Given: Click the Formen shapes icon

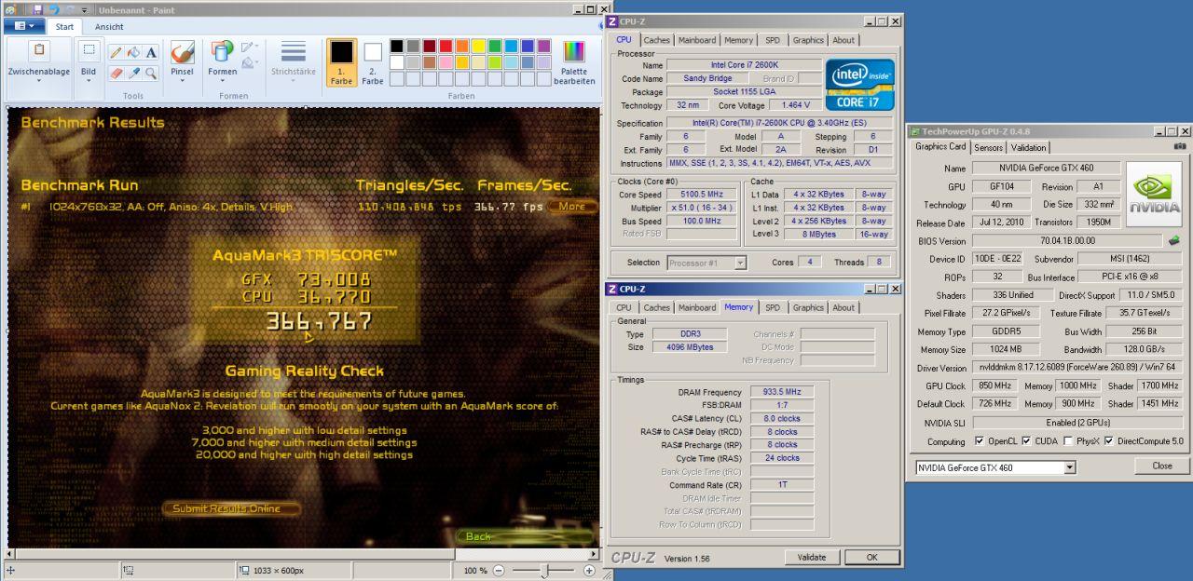Looking at the screenshot, I should tap(222, 52).
